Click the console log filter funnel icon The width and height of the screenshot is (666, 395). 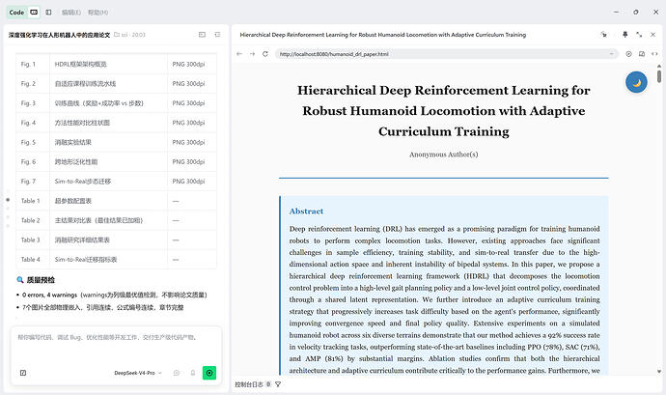point(278,384)
